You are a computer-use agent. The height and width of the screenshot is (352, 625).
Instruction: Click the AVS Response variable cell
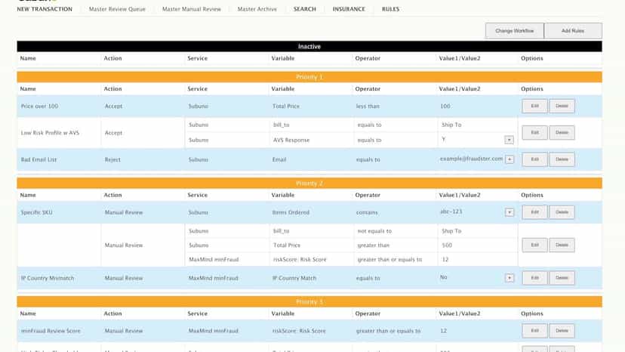(291, 140)
